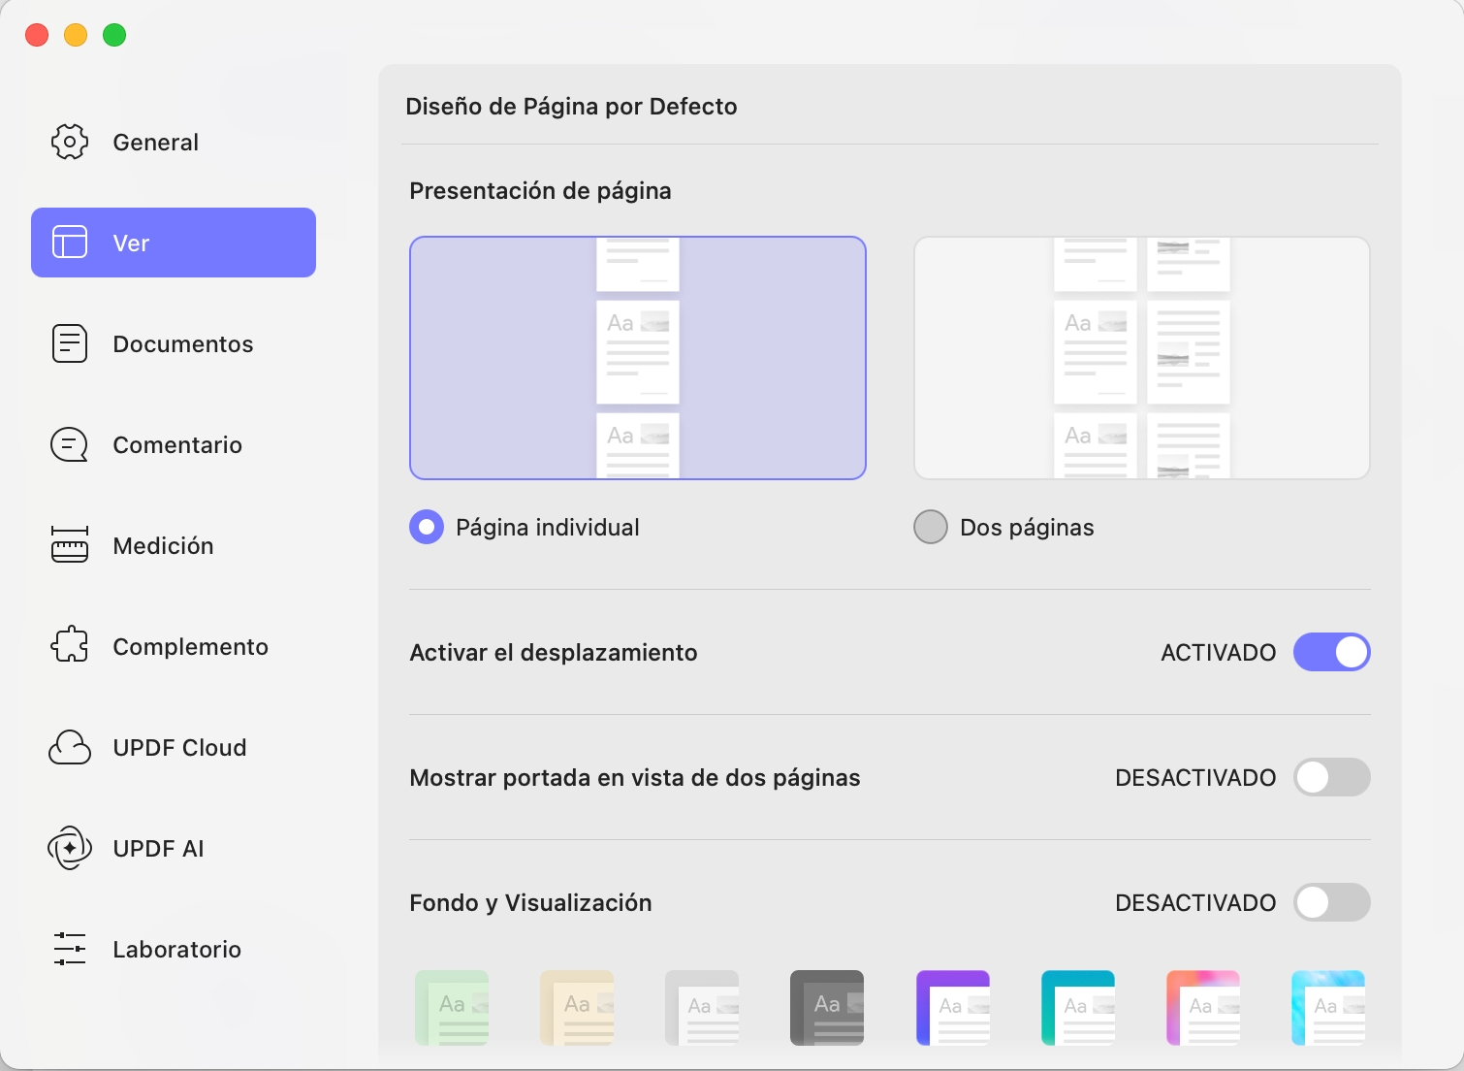Click the Presentación de página label

(x=540, y=191)
